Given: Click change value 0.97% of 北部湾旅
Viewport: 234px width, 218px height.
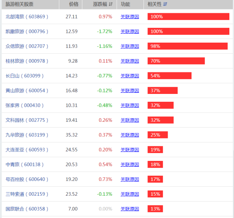Looking at the screenshot, I should [x=106, y=16].
